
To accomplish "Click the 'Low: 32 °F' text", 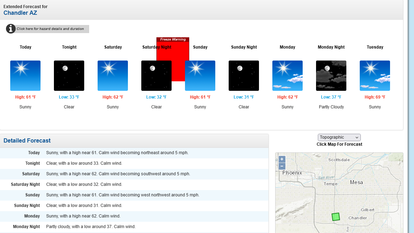I will (x=156, y=97).
